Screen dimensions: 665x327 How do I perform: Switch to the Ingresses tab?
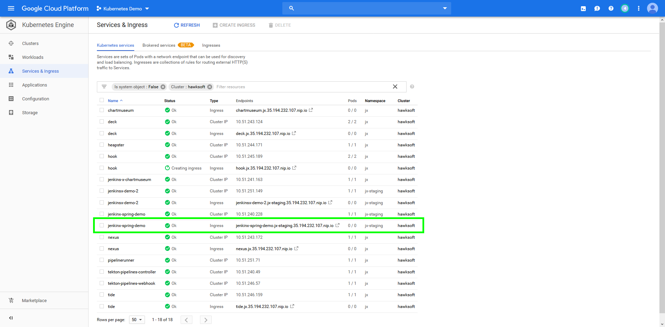[211, 45]
